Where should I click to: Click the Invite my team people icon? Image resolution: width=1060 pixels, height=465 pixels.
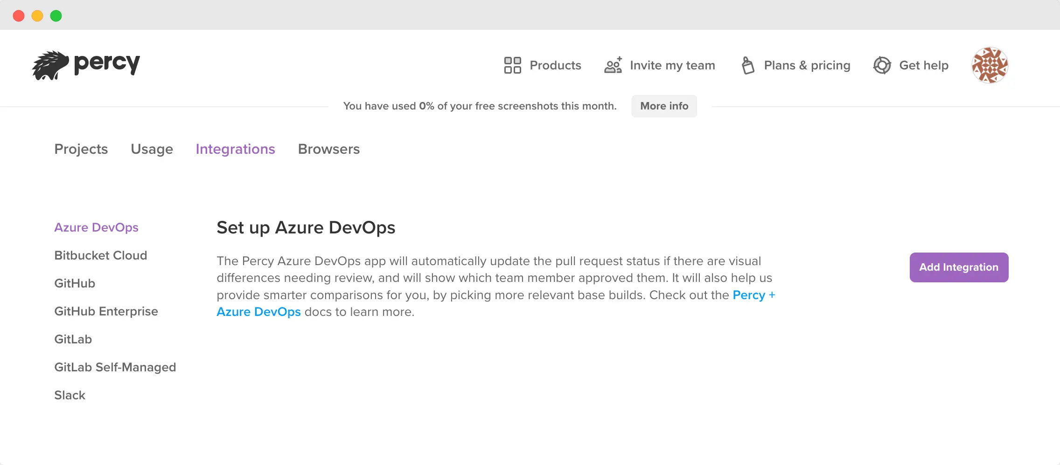click(x=613, y=65)
